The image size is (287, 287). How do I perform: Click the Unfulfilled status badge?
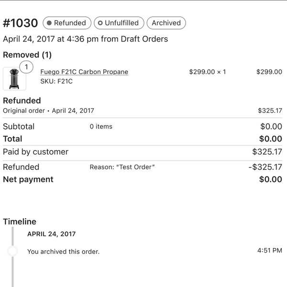coord(118,23)
